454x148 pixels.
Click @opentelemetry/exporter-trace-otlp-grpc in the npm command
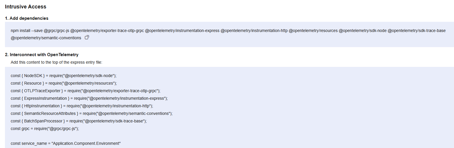coord(107,31)
